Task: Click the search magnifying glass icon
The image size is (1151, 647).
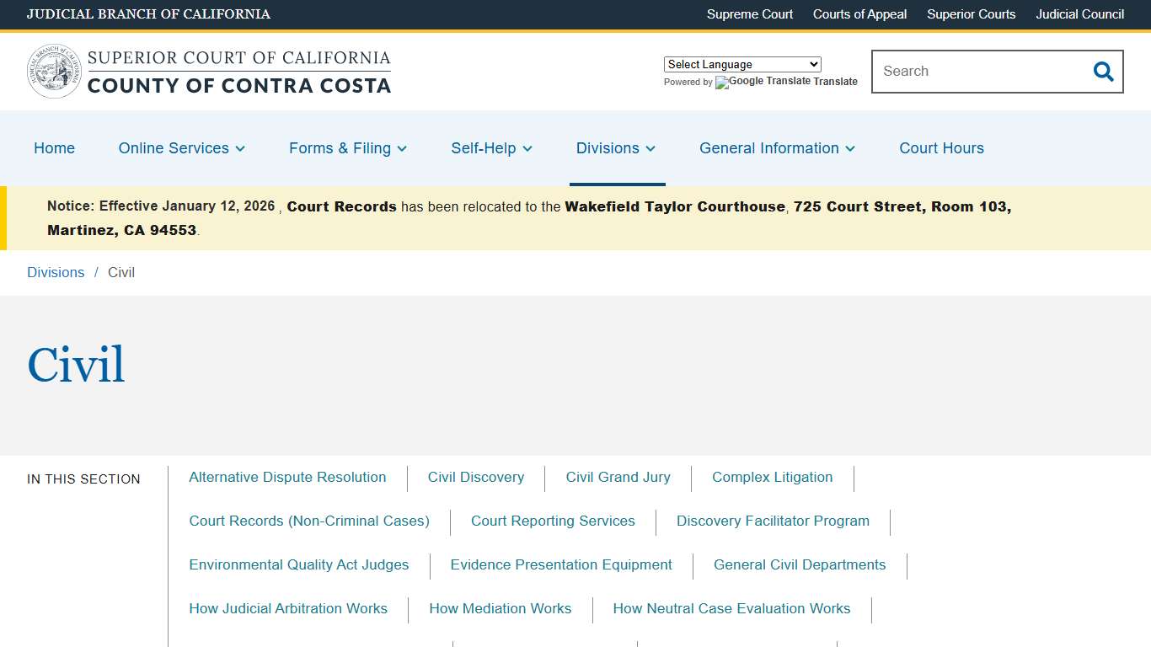Action: pos(1103,72)
